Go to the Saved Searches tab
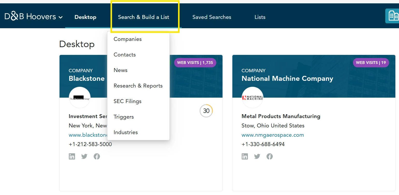Viewport: 399px width, 195px height. tap(212, 17)
